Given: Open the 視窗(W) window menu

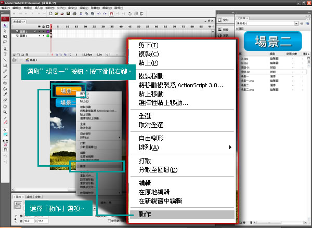Looking at the screenshot, I should click(x=107, y=8).
